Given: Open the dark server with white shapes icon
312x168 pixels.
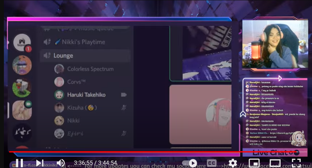Looking at the screenshot, I should pos(22,132).
